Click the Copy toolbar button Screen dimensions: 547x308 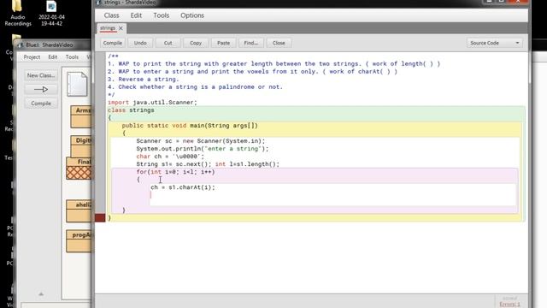196,43
